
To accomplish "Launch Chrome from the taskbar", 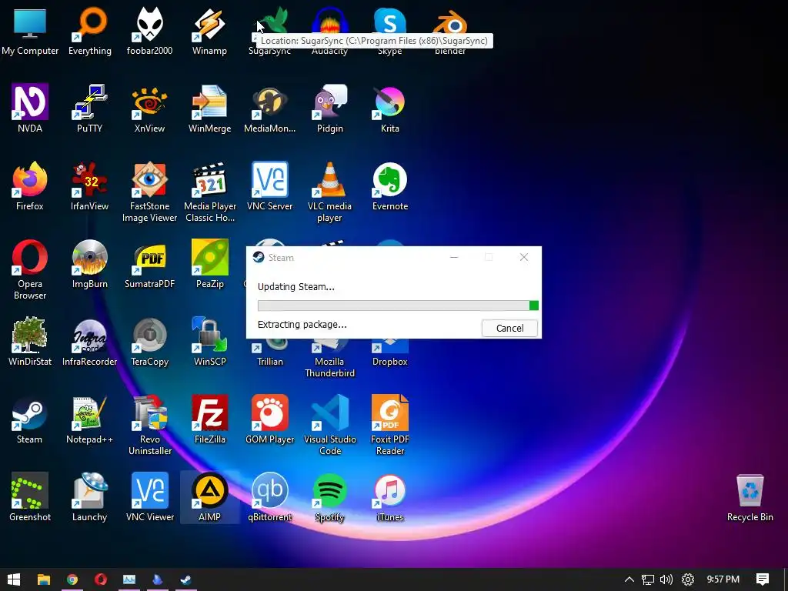I will pyautogui.click(x=72, y=579).
